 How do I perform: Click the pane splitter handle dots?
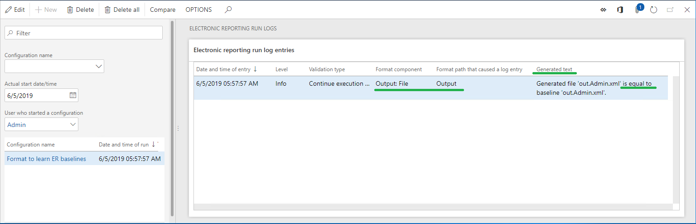[x=178, y=128]
